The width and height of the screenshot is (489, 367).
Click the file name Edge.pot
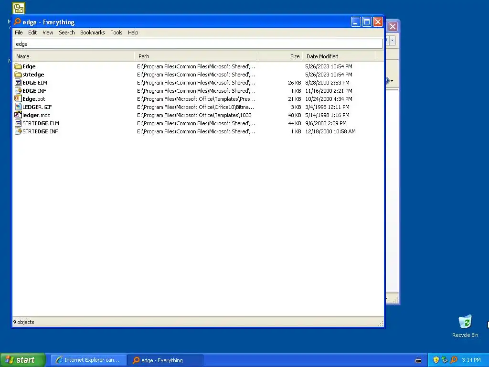point(34,99)
